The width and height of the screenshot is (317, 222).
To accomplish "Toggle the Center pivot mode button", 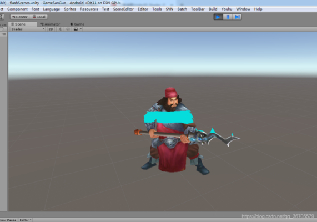I will coord(19,17).
